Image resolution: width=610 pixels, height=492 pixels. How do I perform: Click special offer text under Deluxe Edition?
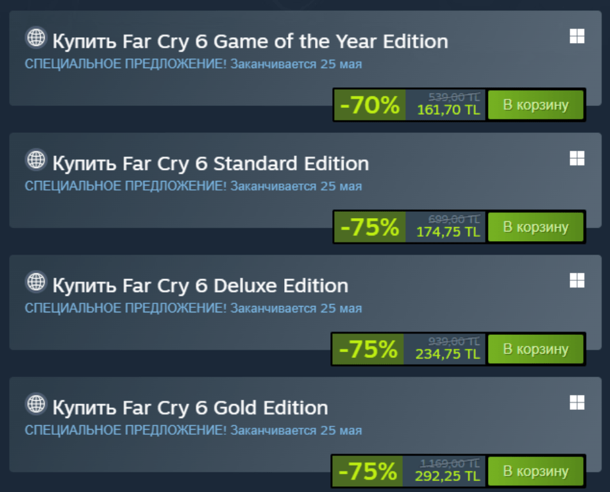coord(192,309)
